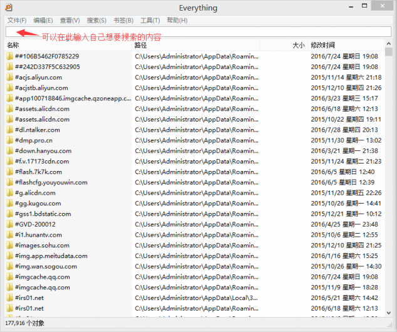
Task: Select folder icon of #flash.7k7k.com
Action: 9,172
